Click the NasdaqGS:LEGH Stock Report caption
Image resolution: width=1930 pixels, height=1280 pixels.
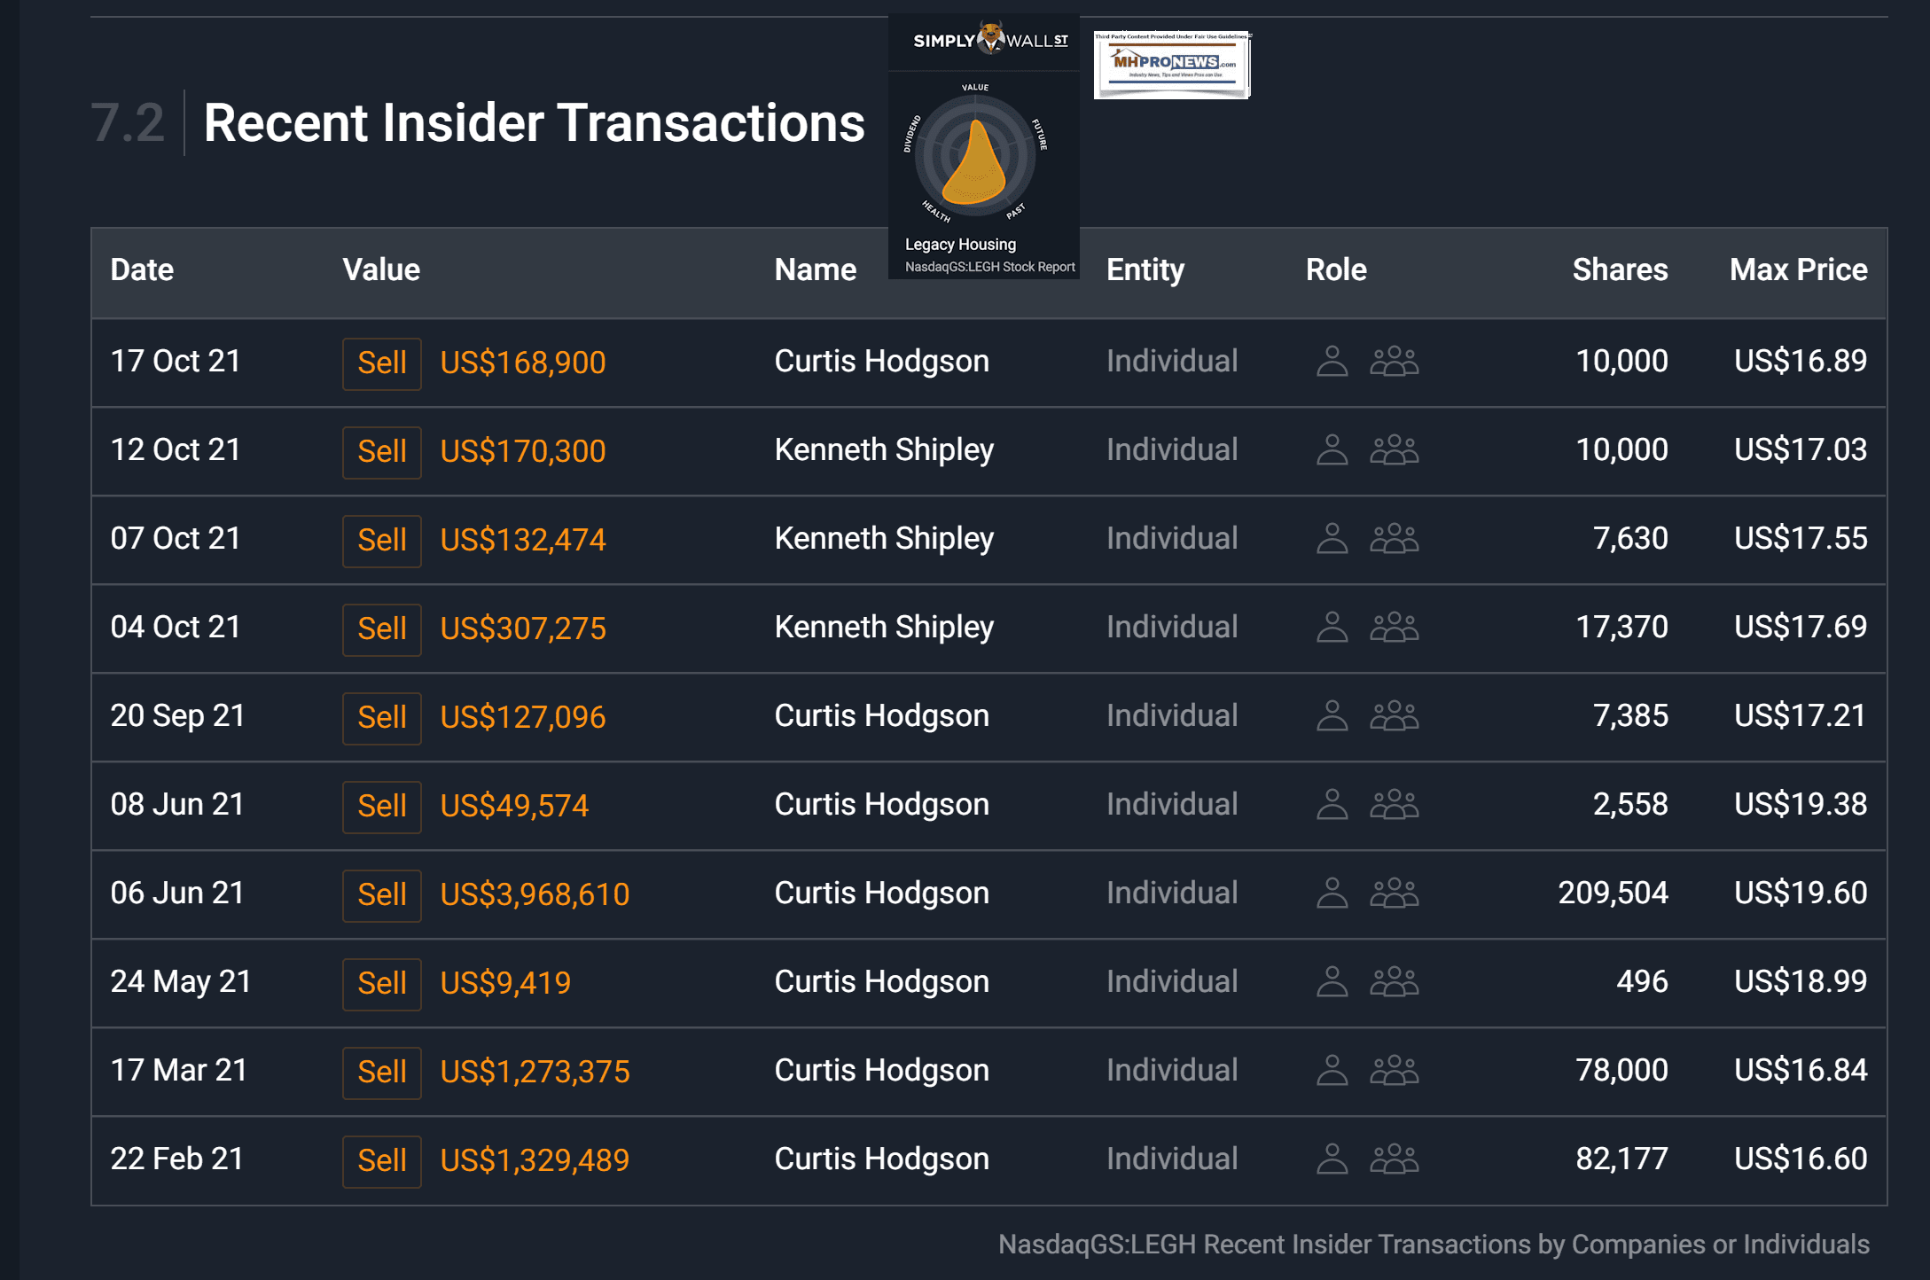tap(989, 267)
